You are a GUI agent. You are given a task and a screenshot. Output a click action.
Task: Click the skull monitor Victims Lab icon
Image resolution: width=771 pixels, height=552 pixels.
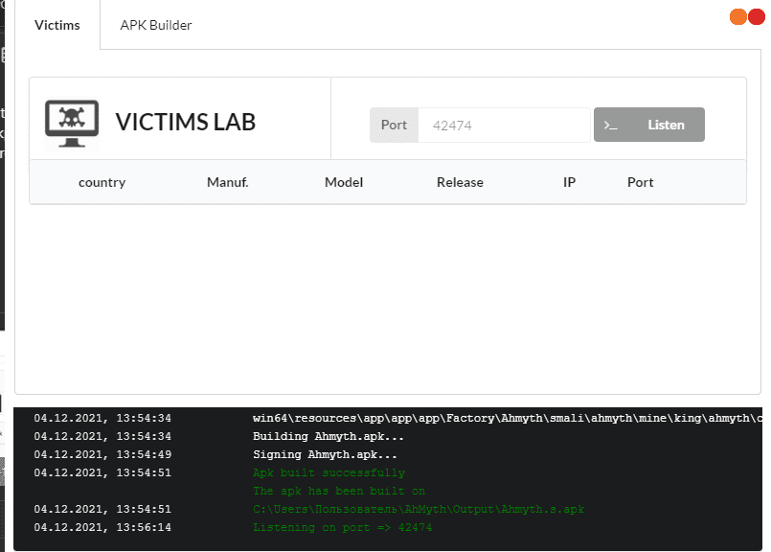tap(72, 124)
